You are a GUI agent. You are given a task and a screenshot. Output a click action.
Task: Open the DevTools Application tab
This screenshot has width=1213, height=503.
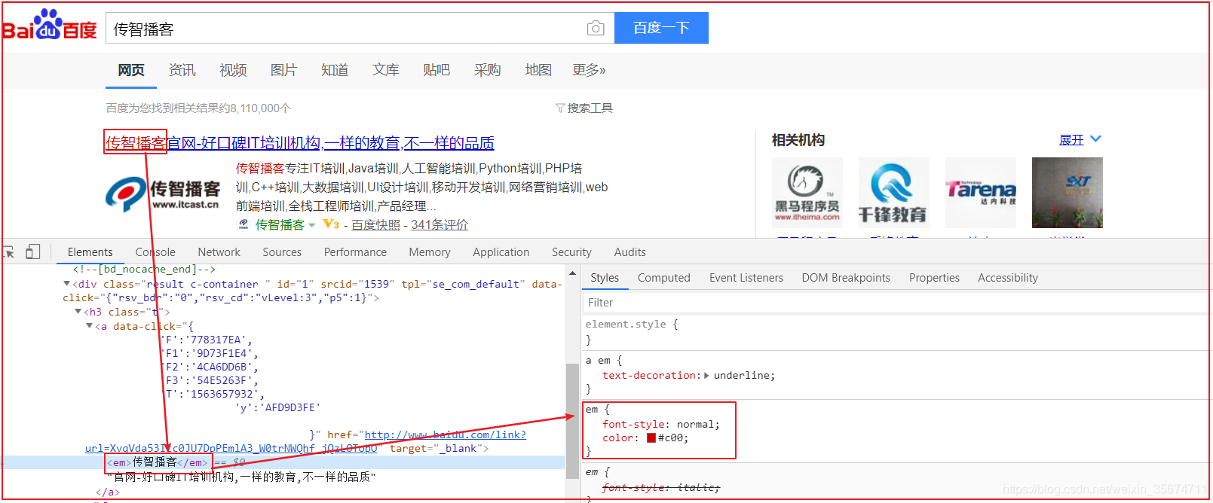tap(501, 252)
